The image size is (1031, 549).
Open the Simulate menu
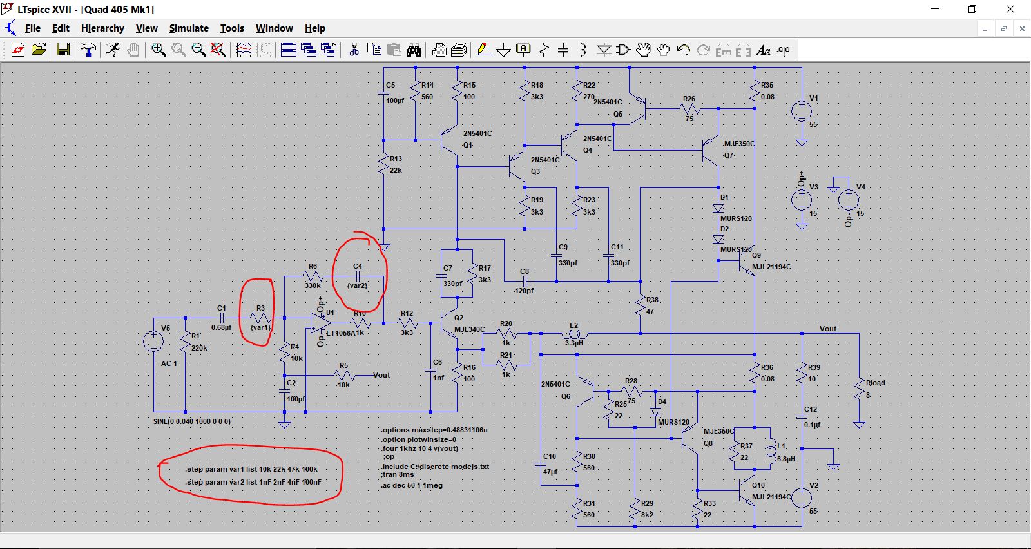click(x=189, y=28)
